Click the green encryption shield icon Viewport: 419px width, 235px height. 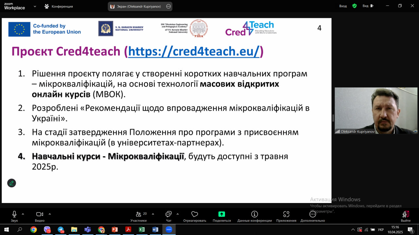(x=355, y=6)
